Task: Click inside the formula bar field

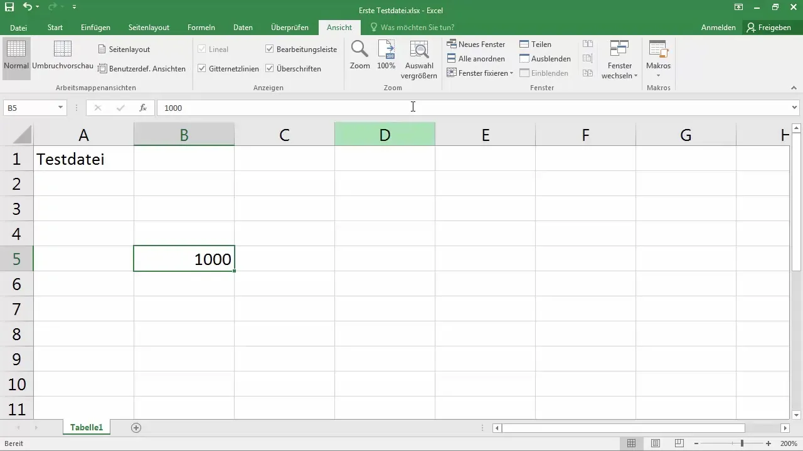Action: pyautogui.click(x=473, y=108)
